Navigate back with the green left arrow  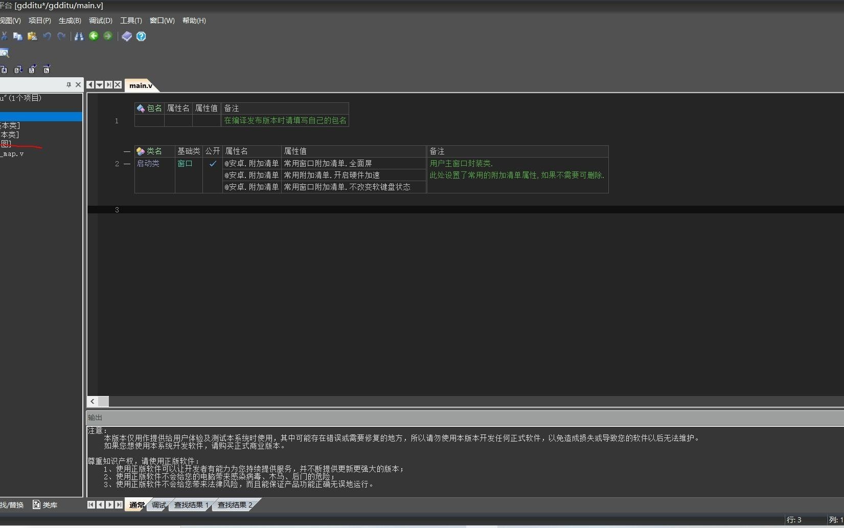[x=94, y=36]
